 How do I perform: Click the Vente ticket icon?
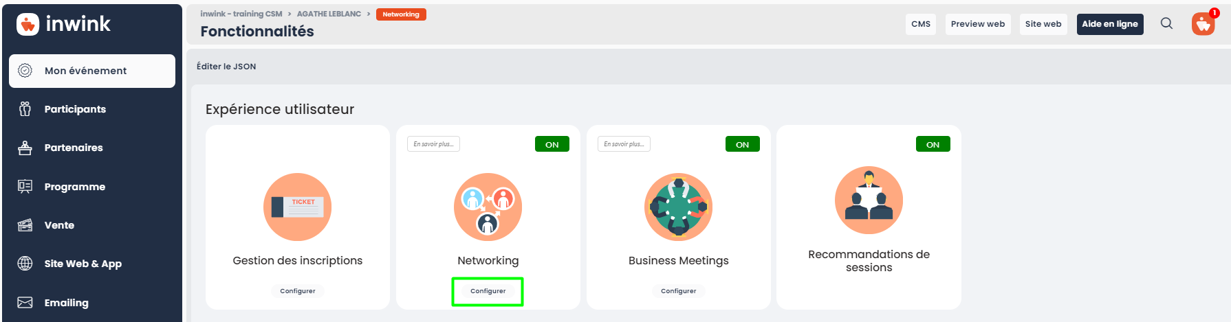pyautogui.click(x=25, y=225)
